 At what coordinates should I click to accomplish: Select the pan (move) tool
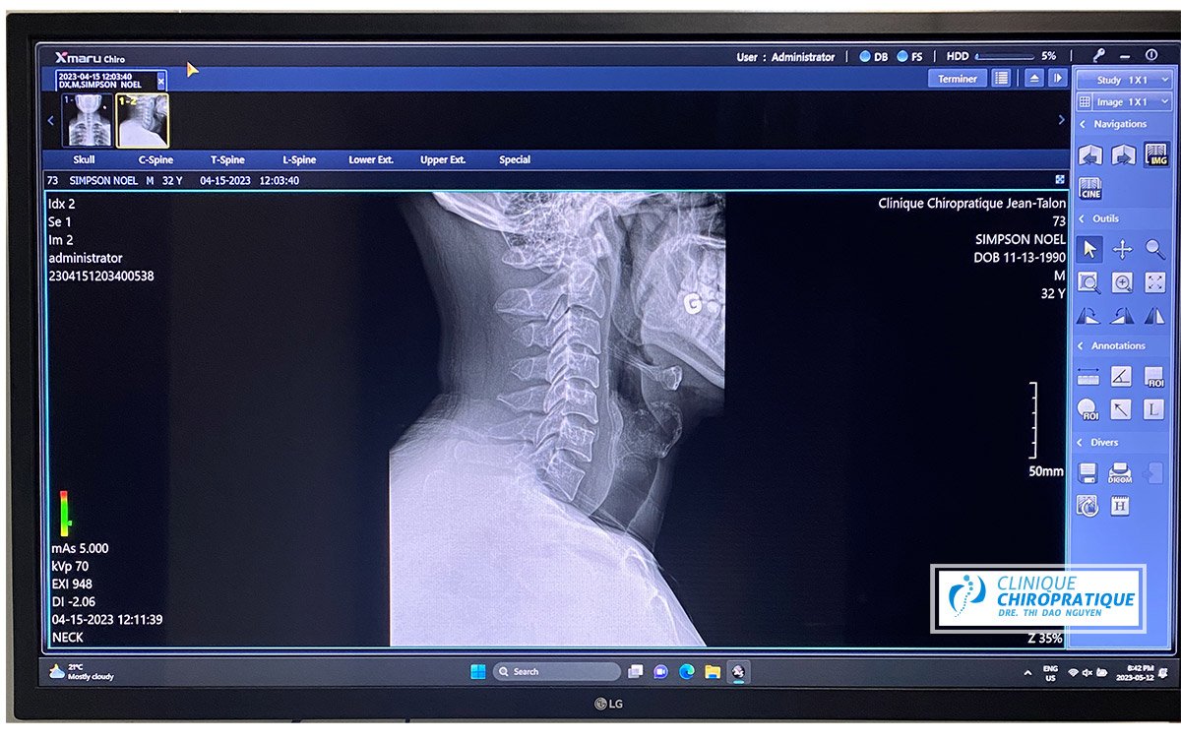click(1122, 249)
